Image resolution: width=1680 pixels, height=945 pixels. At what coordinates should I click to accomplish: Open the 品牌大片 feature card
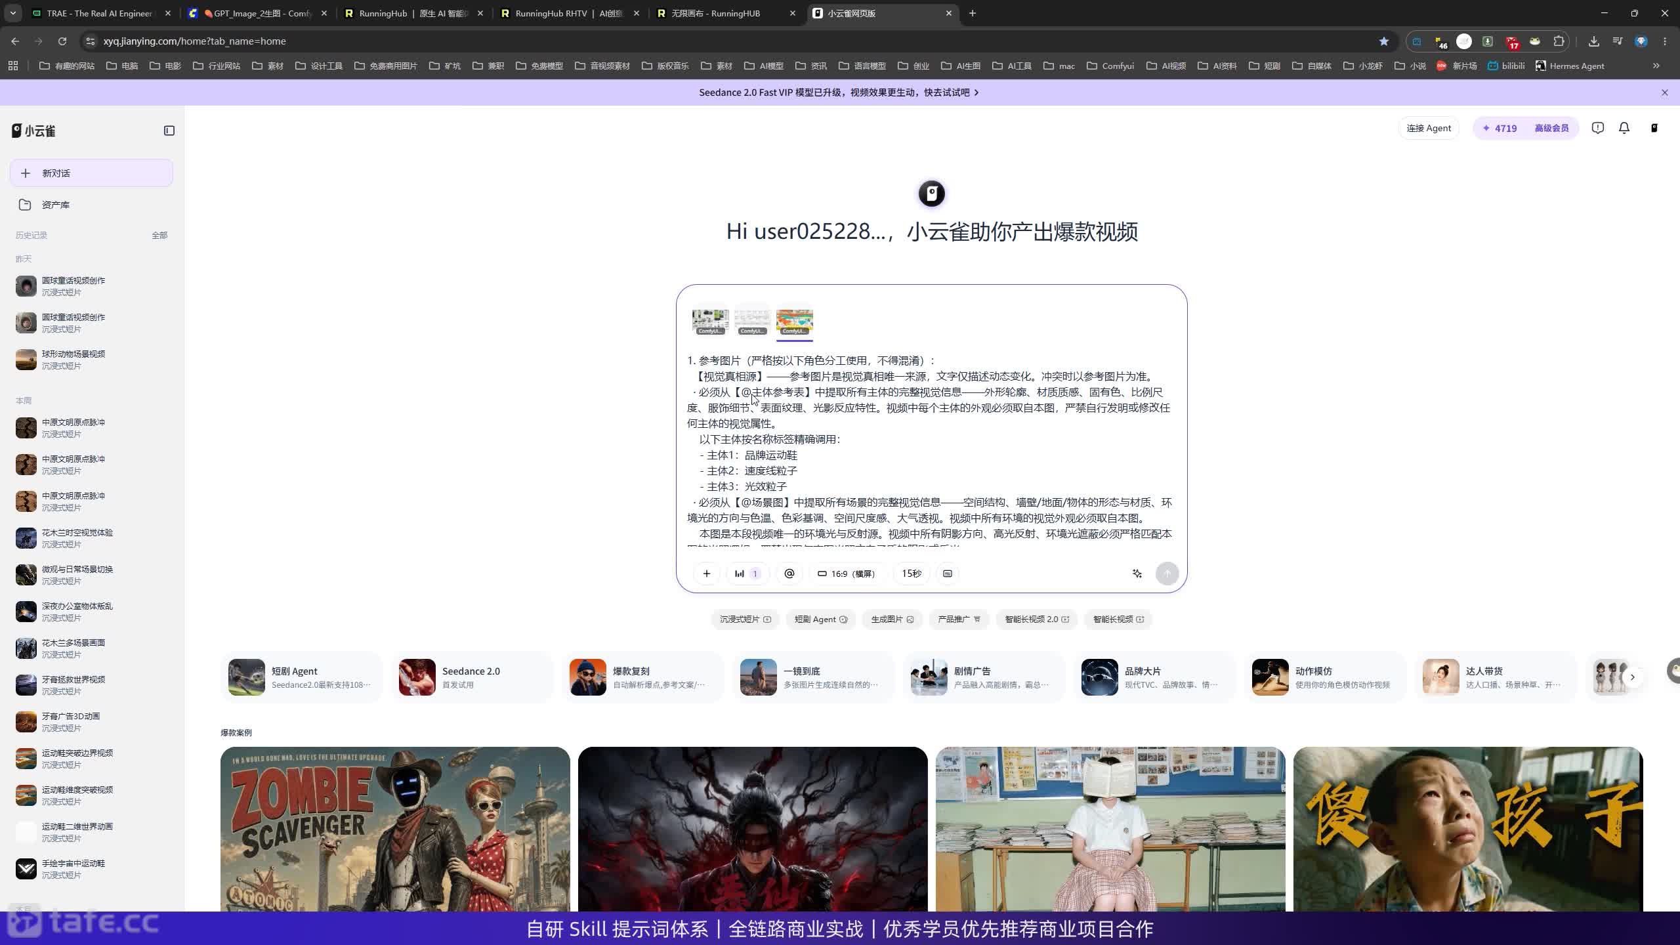tap(1155, 677)
